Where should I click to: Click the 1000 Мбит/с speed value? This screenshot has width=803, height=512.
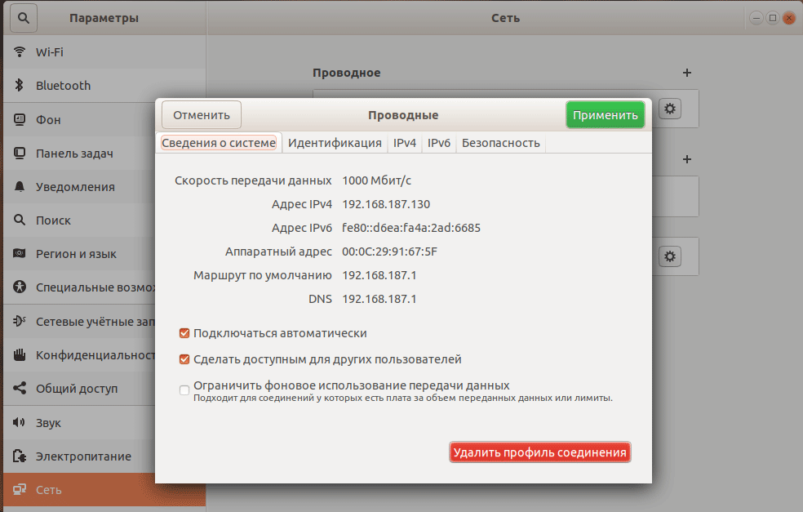[x=376, y=180]
